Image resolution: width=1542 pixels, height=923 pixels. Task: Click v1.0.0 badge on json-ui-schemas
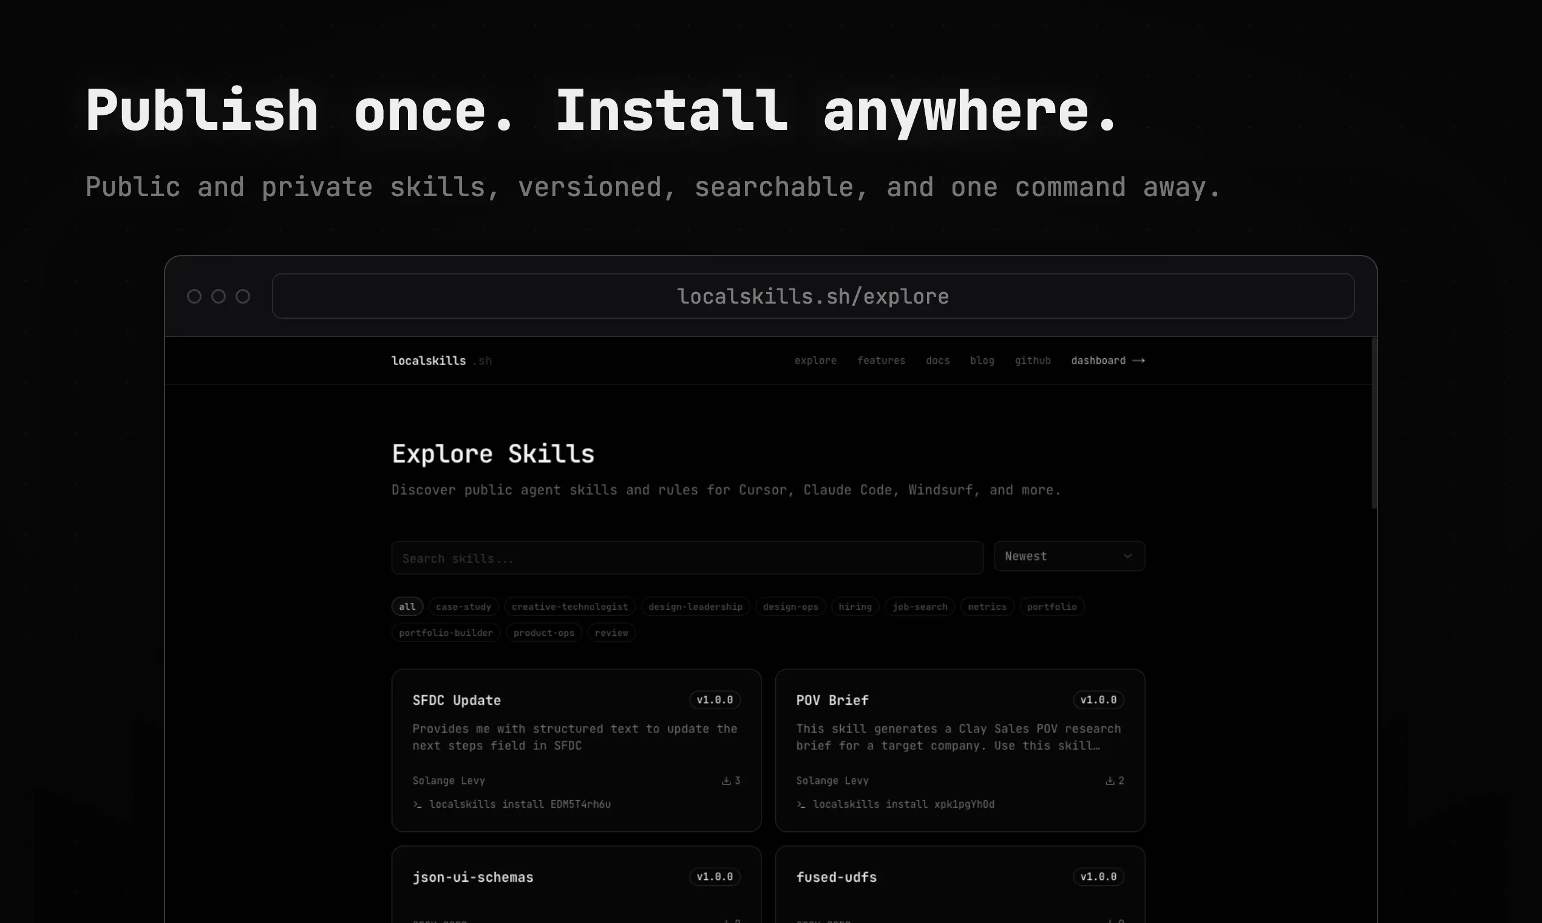click(x=715, y=876)
